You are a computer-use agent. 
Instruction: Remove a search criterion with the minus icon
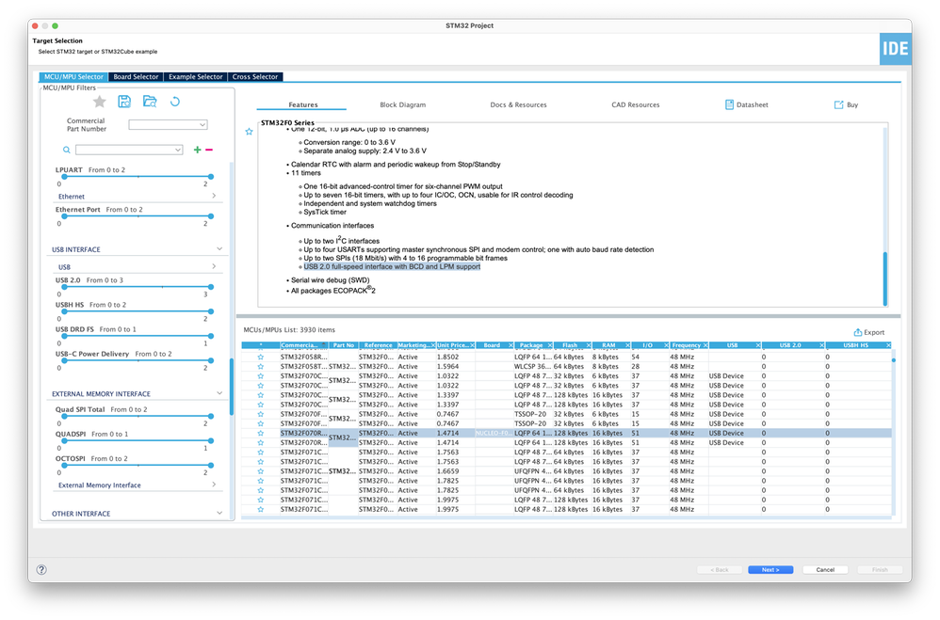click(209, 150)
